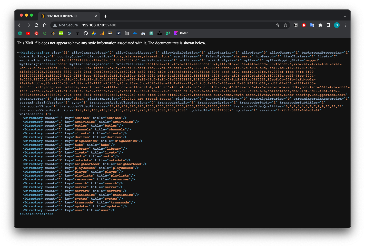Click the Directory row with key "channels"
The height and width of the screenshot is (247, 365).
(x=77, y=129)
